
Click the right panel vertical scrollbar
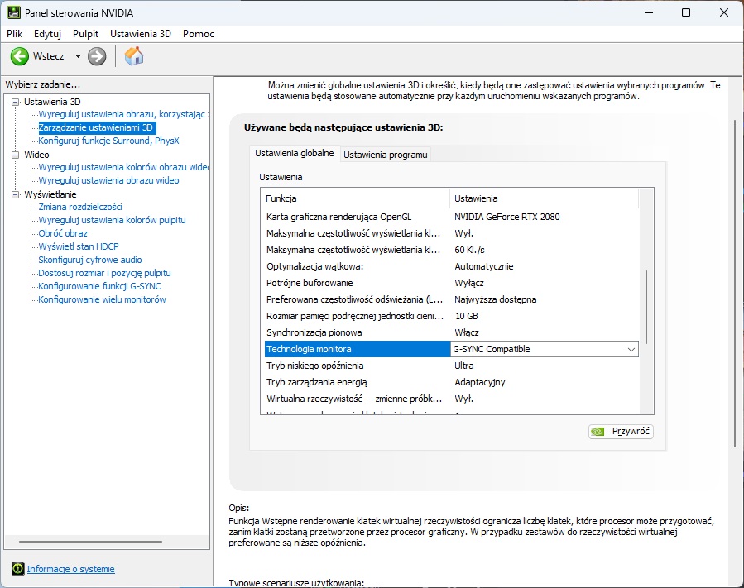pos(736,283)
